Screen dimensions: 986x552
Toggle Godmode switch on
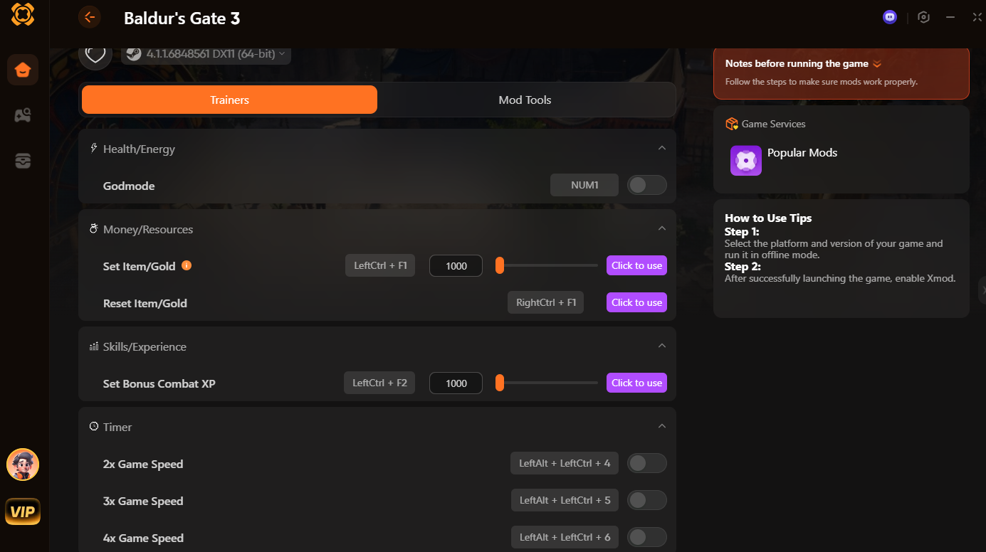click(646, 185)
